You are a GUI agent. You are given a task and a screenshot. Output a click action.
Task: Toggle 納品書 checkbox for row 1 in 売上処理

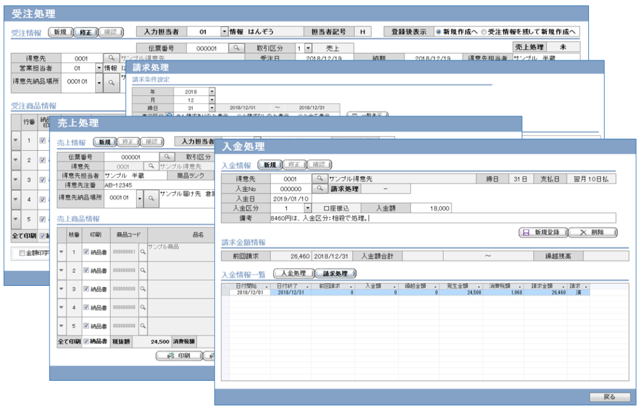[86, 252]
